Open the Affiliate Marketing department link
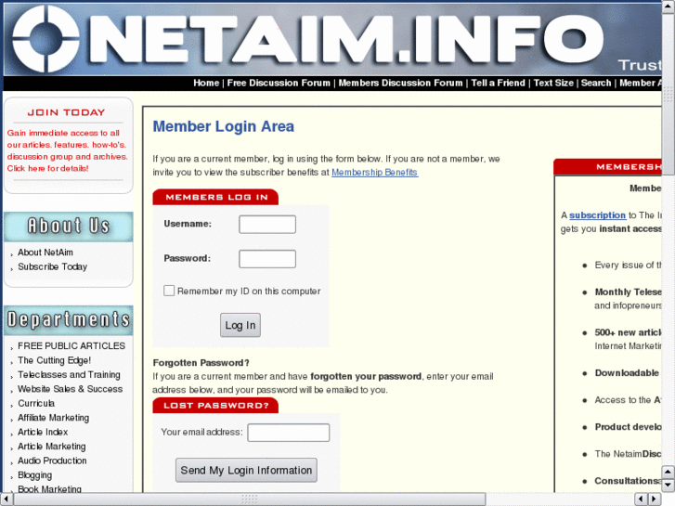Viewport: 675px width, 506px height. click(53, 418)
